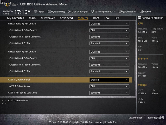The width and height of the screenshot is (166, 125).
Task: Click Last Modified button
Action: 135,118
